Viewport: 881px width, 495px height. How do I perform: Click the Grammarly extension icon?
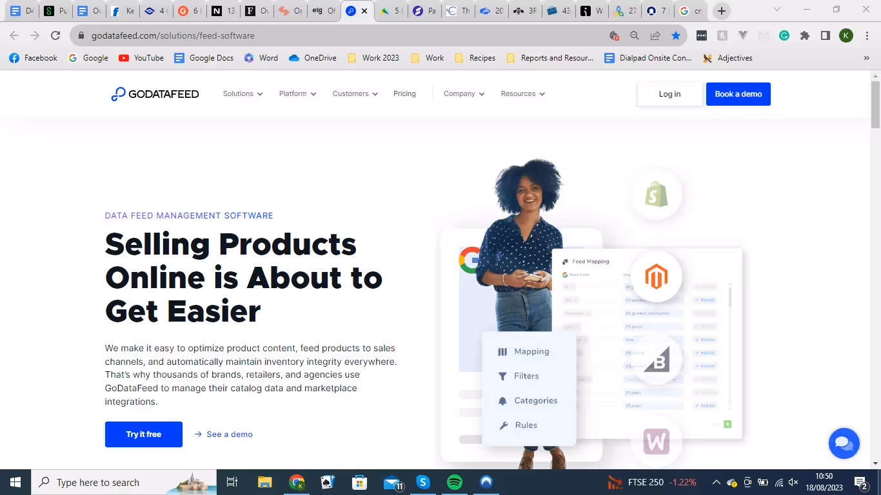tap(784, 36)
